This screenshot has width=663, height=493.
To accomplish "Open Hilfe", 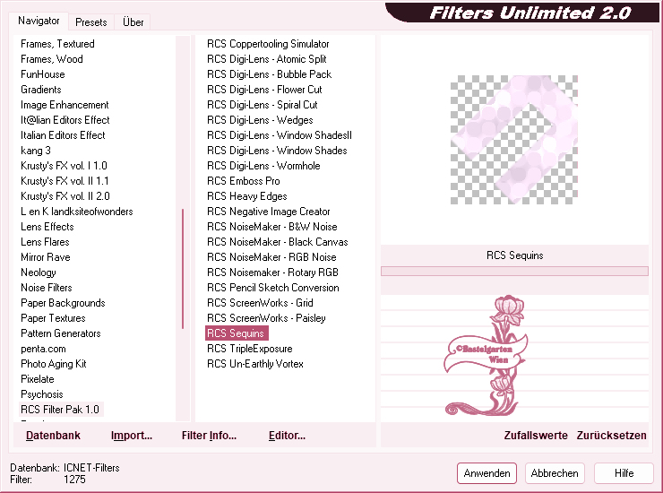I will coord(624,473).
